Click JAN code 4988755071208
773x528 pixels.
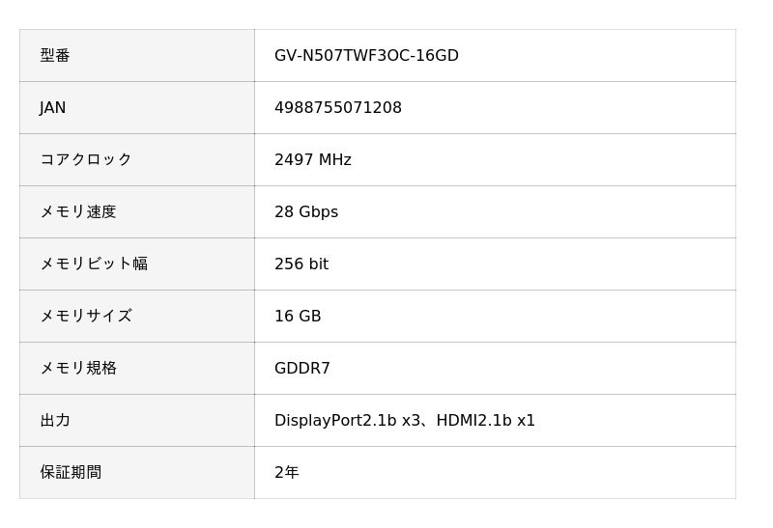(337, 108)
